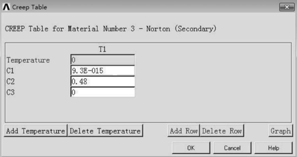Click Delete Temperature
297x157 pixels.
105,131
